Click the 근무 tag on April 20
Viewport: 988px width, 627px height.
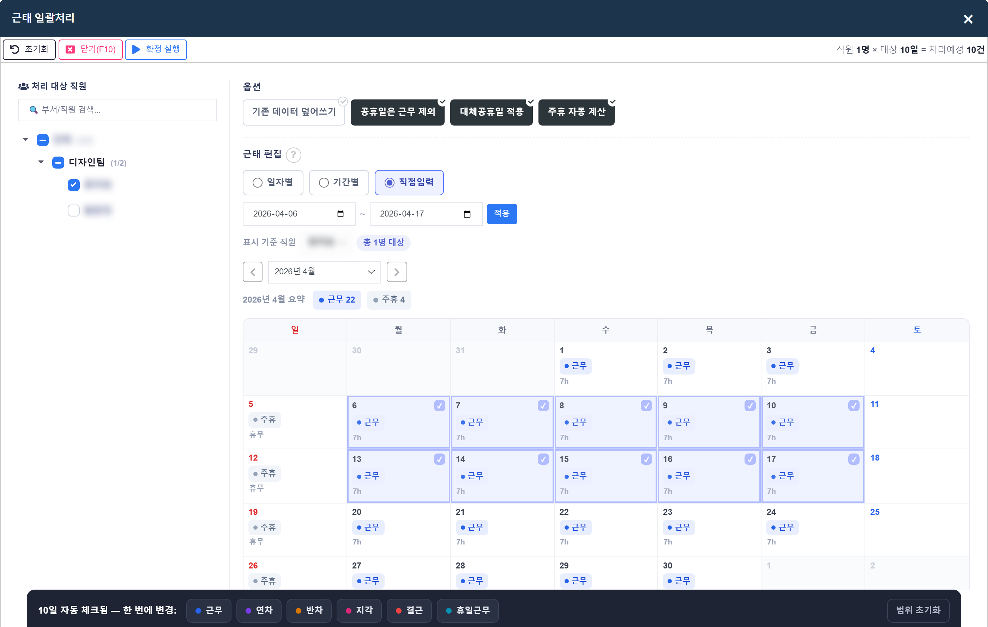pyautogui.click(x=368, y=527)
